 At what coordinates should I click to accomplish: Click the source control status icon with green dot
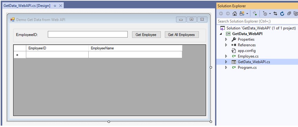255,13
